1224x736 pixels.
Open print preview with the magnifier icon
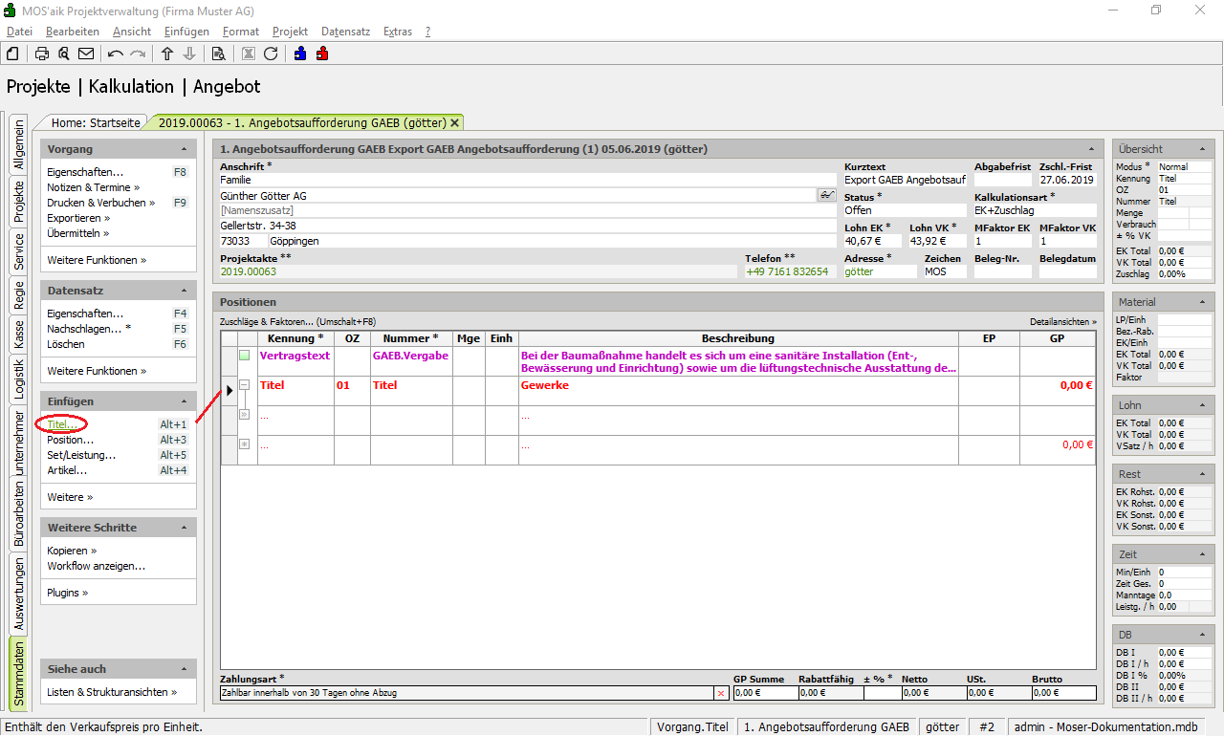[x=64, y=54]
